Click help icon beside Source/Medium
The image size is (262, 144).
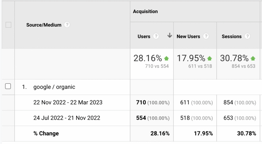pos(67,25)
